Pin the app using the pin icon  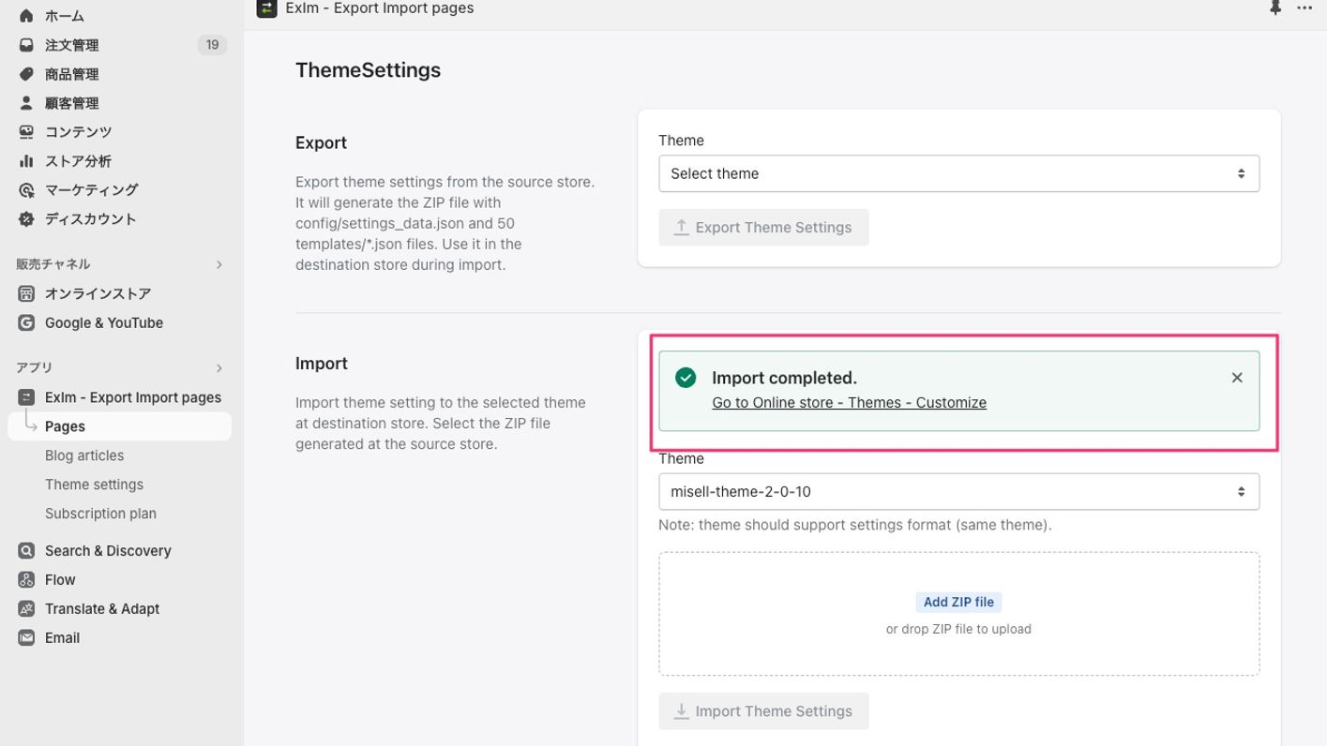[1275, 7]
